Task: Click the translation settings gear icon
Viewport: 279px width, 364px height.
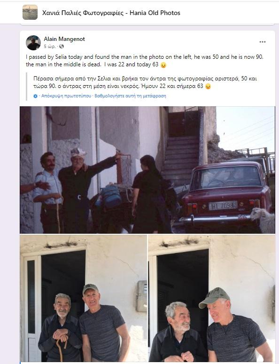Action: 35,96
